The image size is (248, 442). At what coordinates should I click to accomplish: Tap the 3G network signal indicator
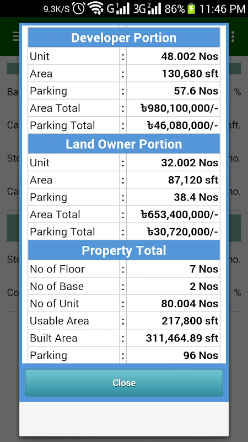tap(147, 9)
